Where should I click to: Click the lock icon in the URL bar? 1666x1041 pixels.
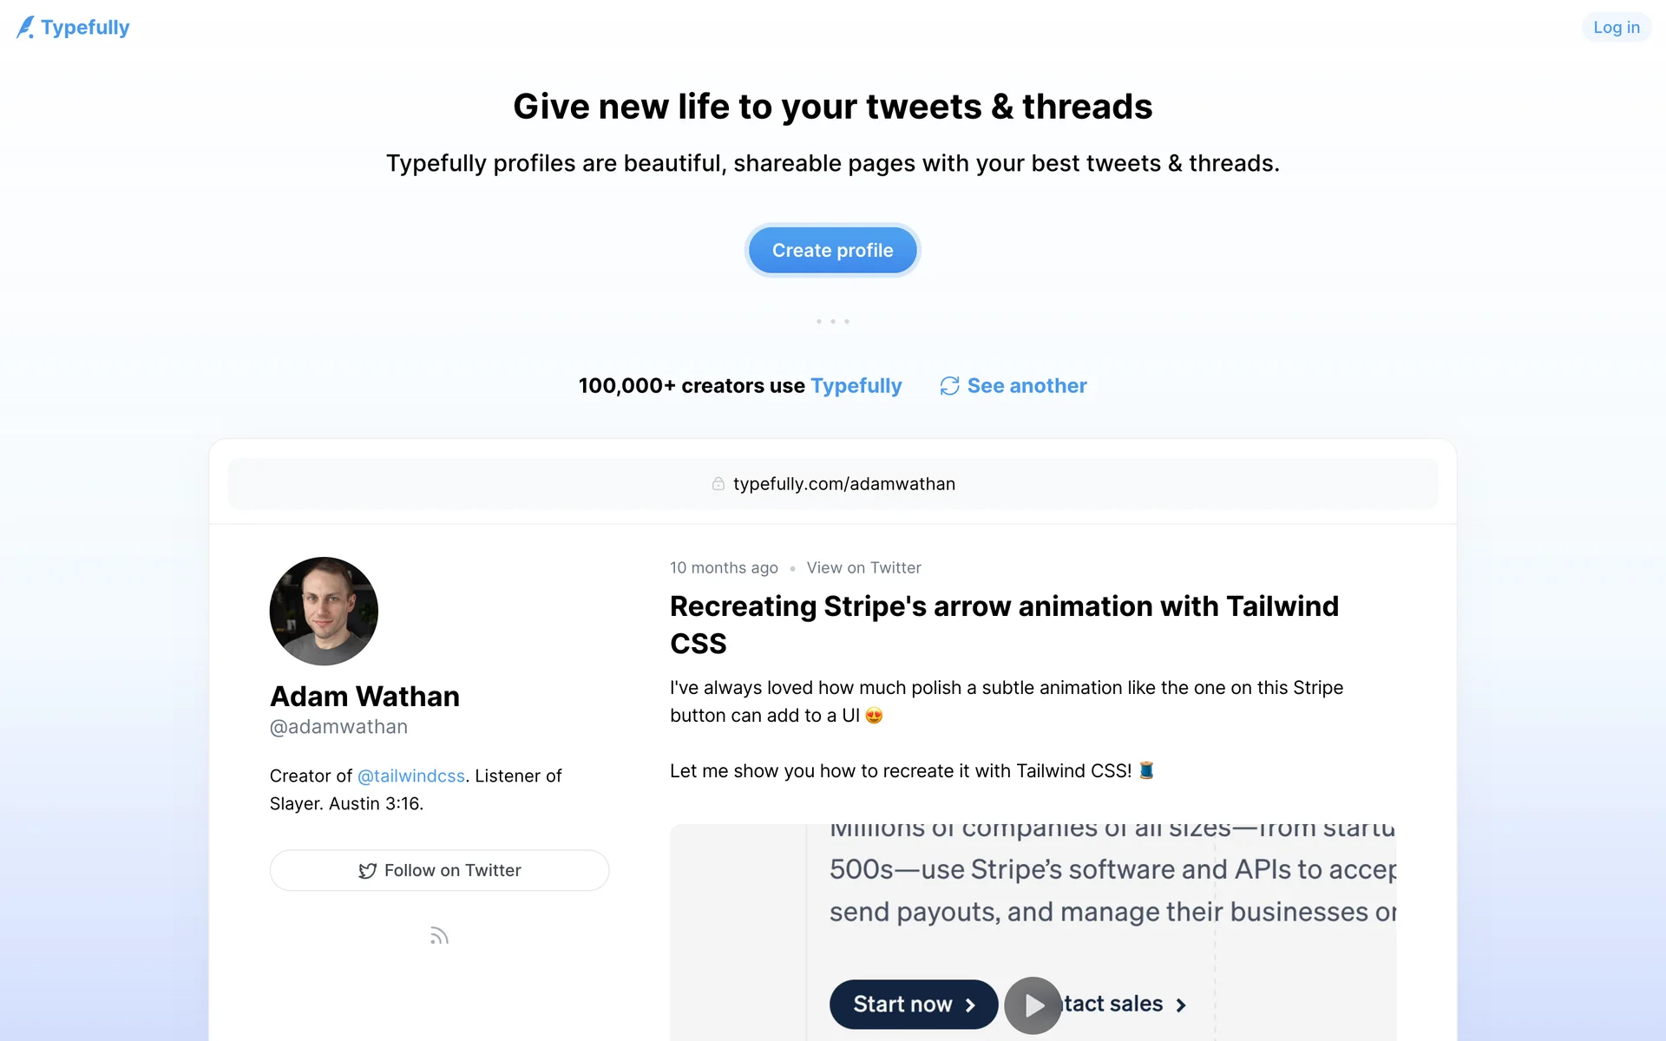718,484
